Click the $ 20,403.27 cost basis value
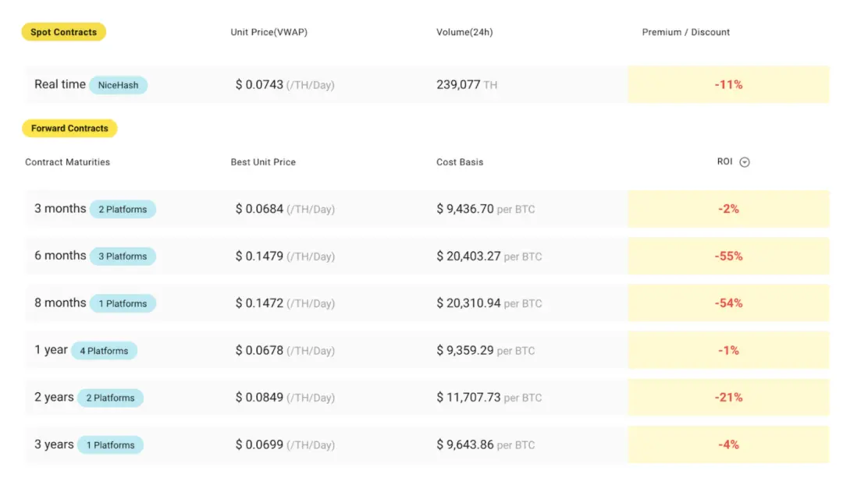This screenshot has width=843, height=478. [468, 256]
